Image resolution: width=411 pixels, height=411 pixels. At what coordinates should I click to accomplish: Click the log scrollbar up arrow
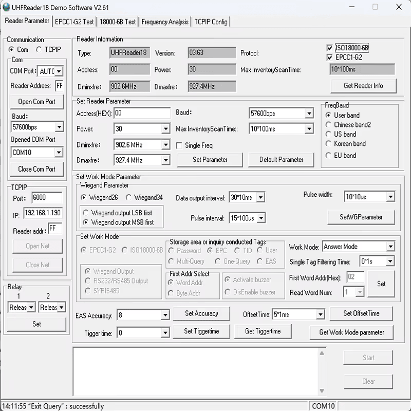322,353
